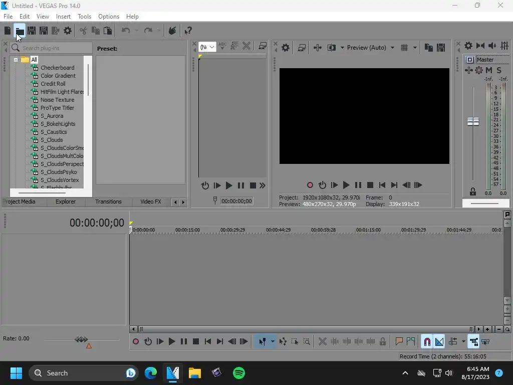Toggle Lock Envelopes to Events button
513x385 pixels.
point(474,342)
